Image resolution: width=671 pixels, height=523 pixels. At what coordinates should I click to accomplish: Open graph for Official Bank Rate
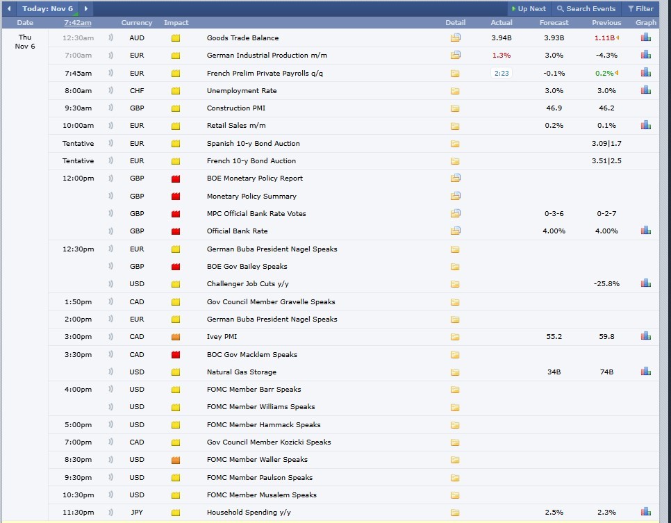645,231
